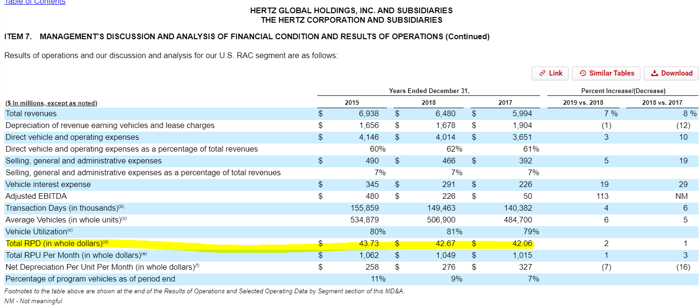Click 'Adjusted EBITDA' row label
Viewport: 699px width, 307px height.
36,196
